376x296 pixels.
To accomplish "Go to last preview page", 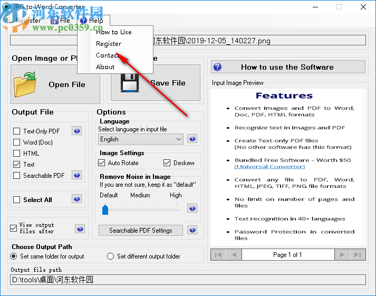I will click(x=358, y=254).
